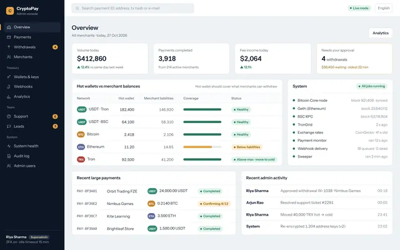Viewport: 400px width, 250px height.
Task: Click the USDT coin icon for USDT·Tron
Action: point(82,109)
